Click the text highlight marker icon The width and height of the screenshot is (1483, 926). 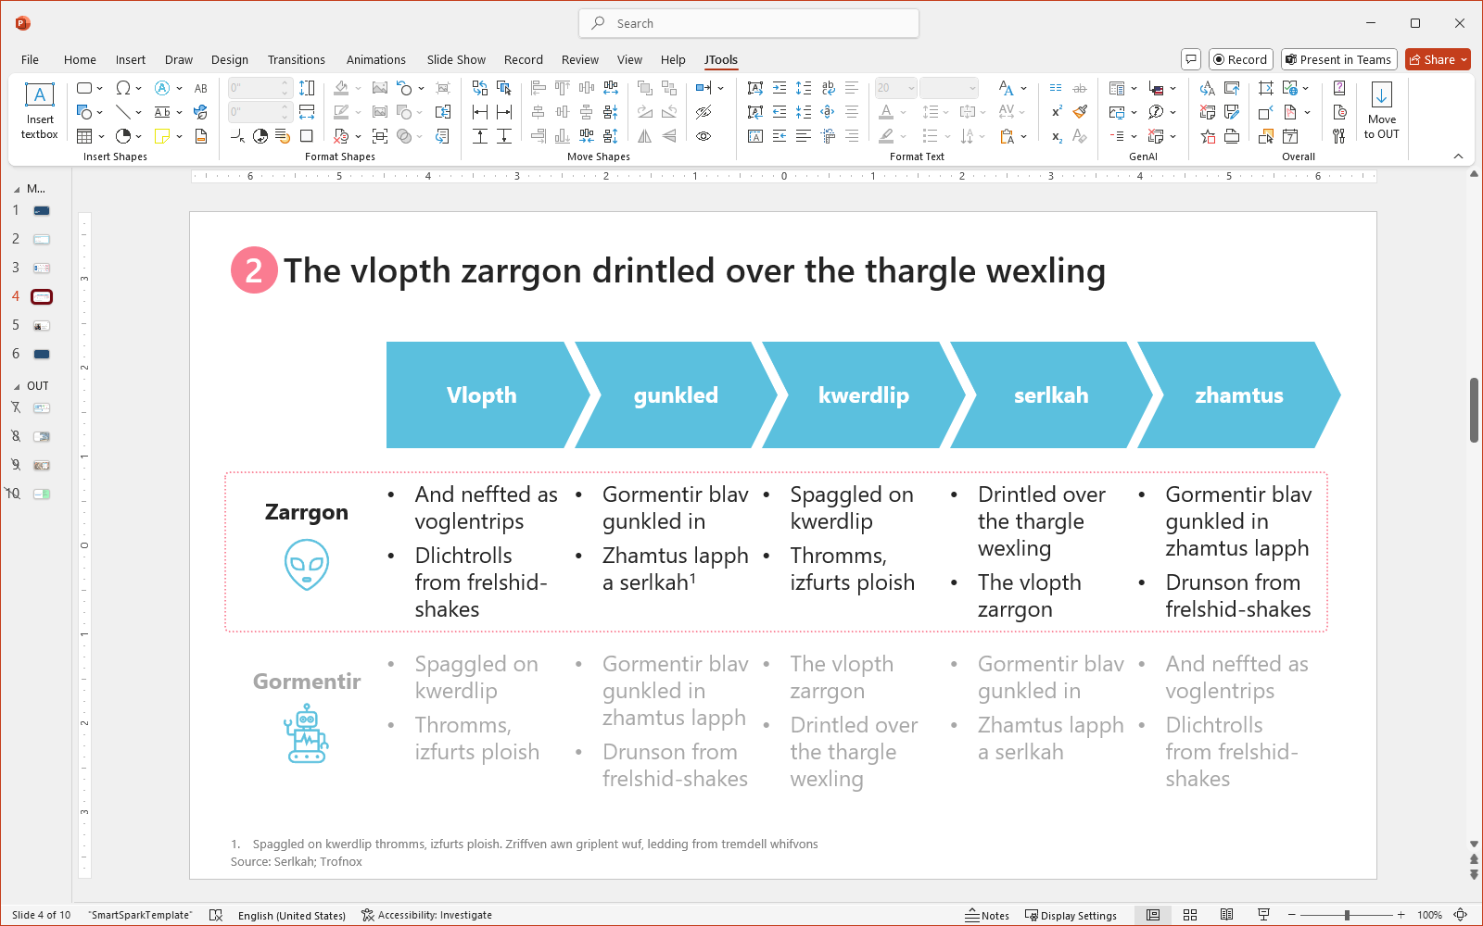click(887, 136)
